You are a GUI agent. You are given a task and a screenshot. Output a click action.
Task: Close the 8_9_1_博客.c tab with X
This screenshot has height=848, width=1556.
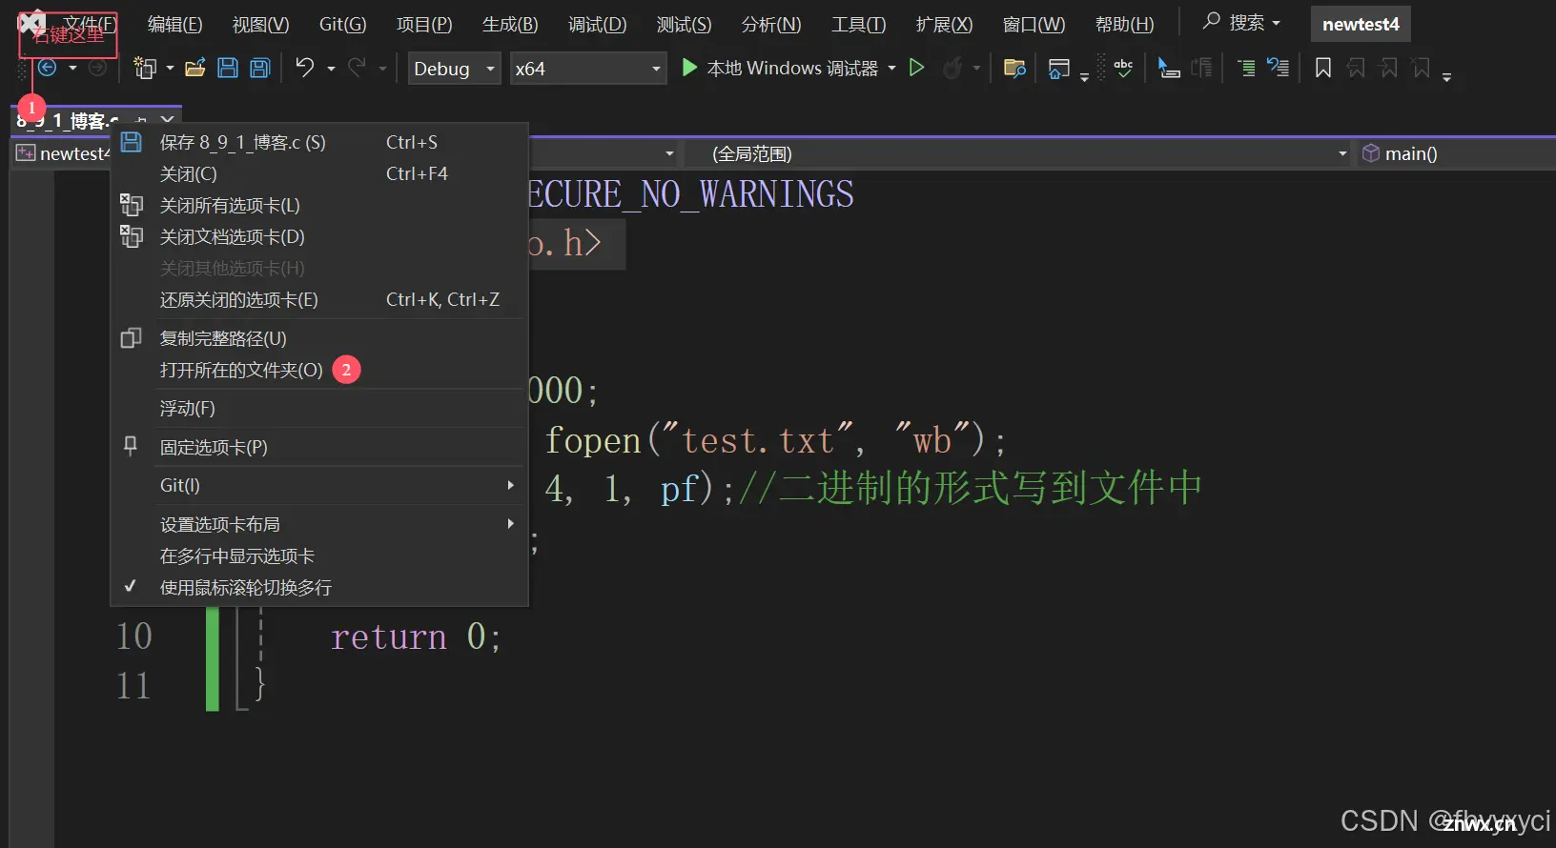tap(167, 120)
